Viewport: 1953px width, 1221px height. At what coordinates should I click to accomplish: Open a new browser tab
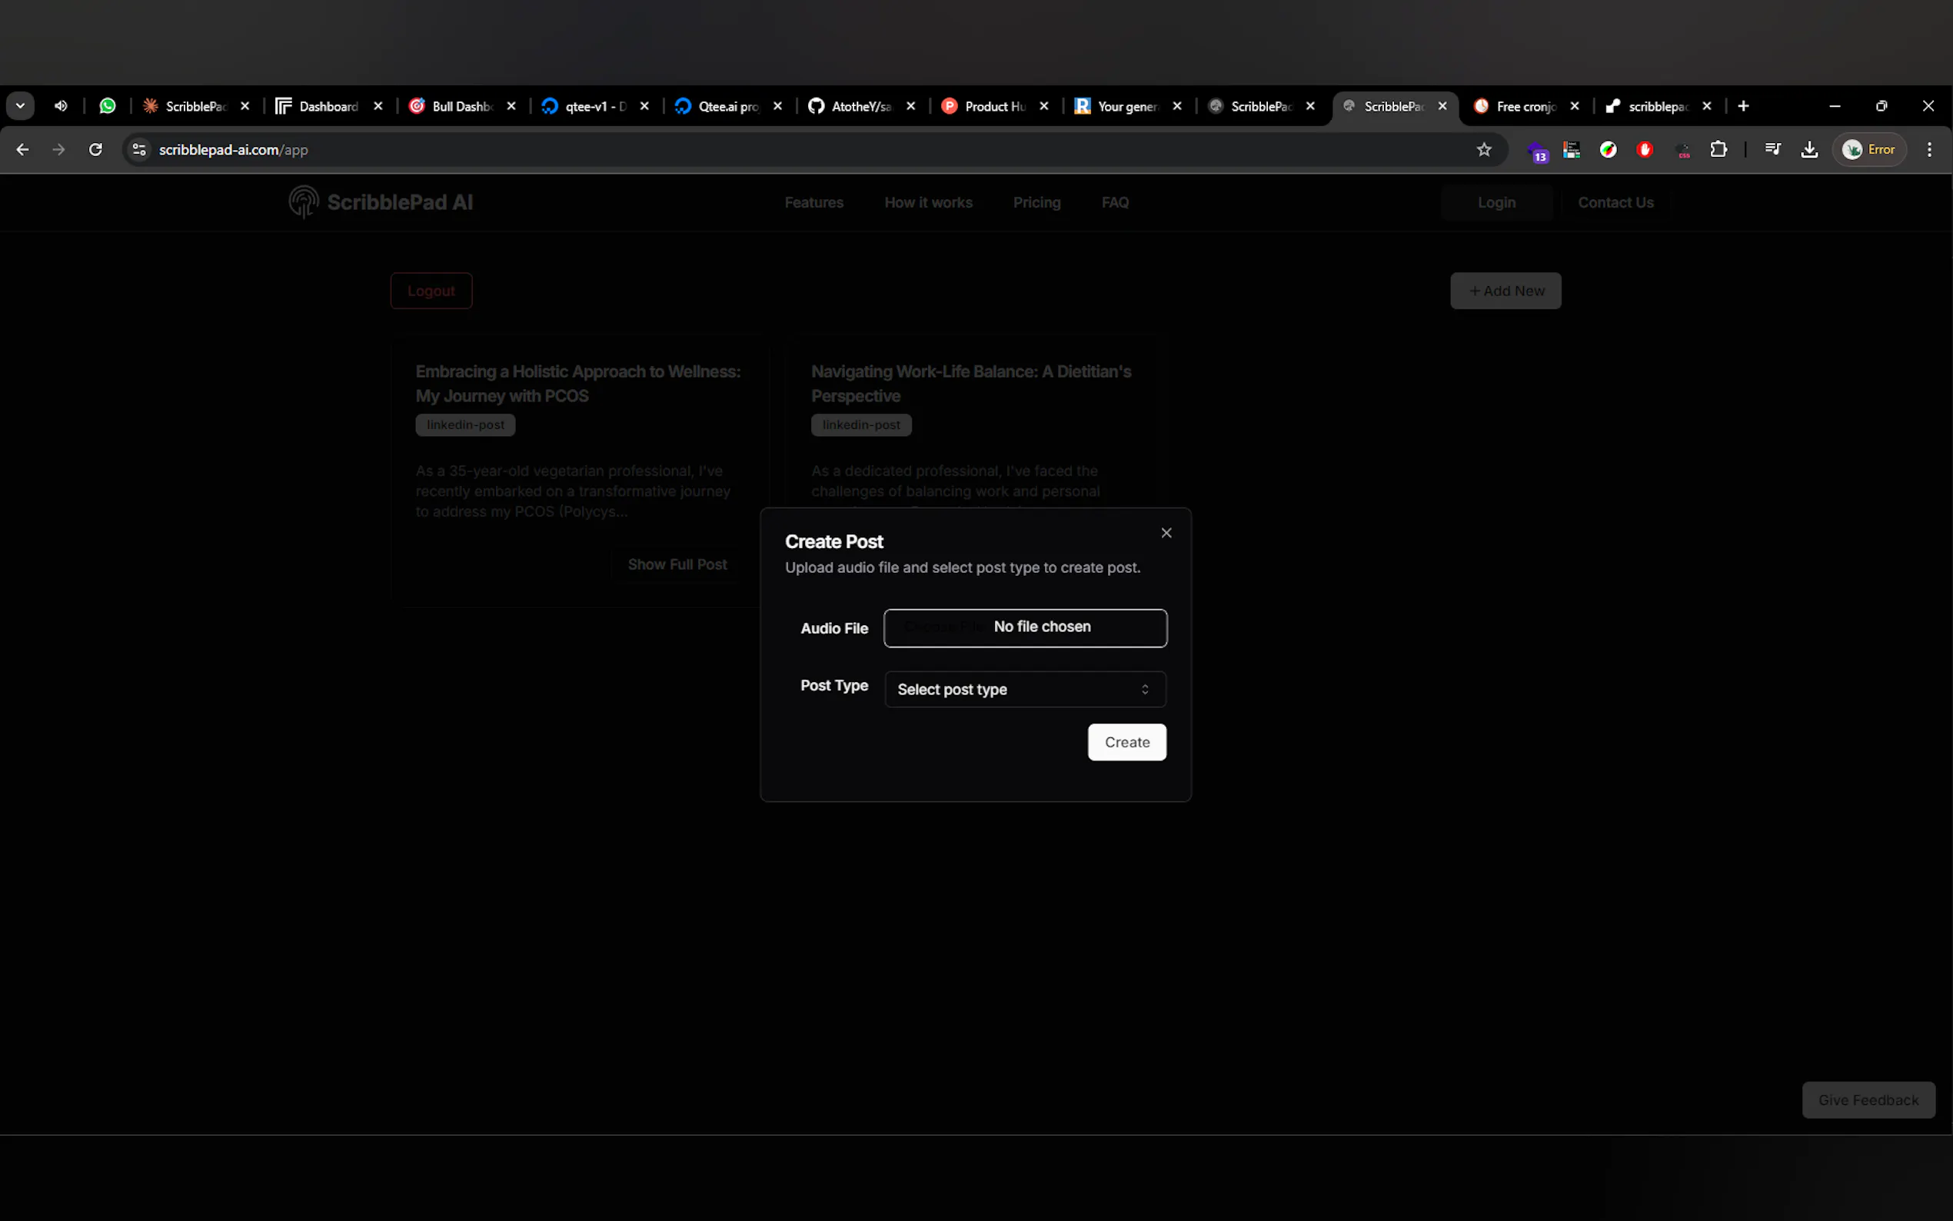(x=1743, y=106)
